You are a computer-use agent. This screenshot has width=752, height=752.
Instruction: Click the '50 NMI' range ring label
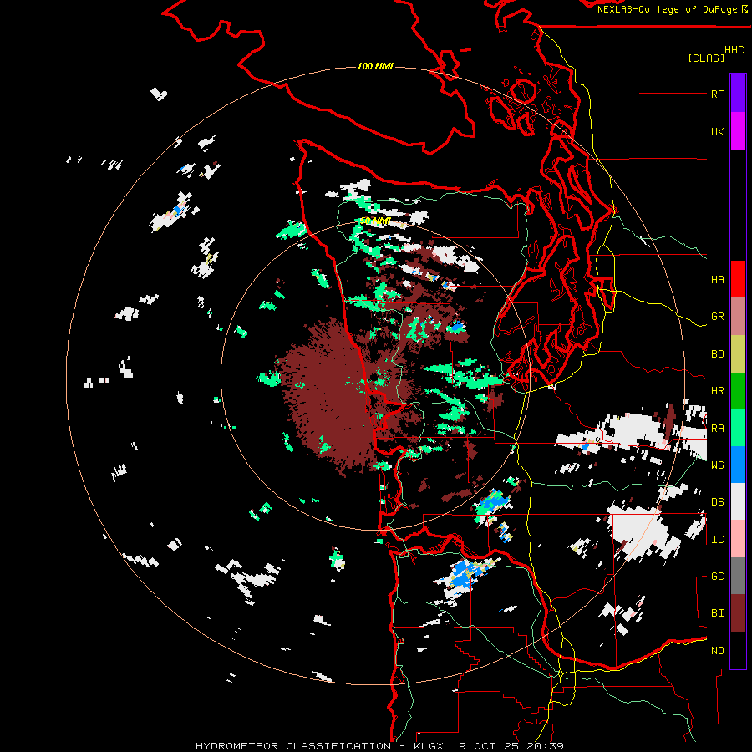coord(375,221)
